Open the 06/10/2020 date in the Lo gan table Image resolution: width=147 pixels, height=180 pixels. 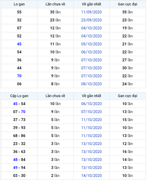tap(92, 52)
